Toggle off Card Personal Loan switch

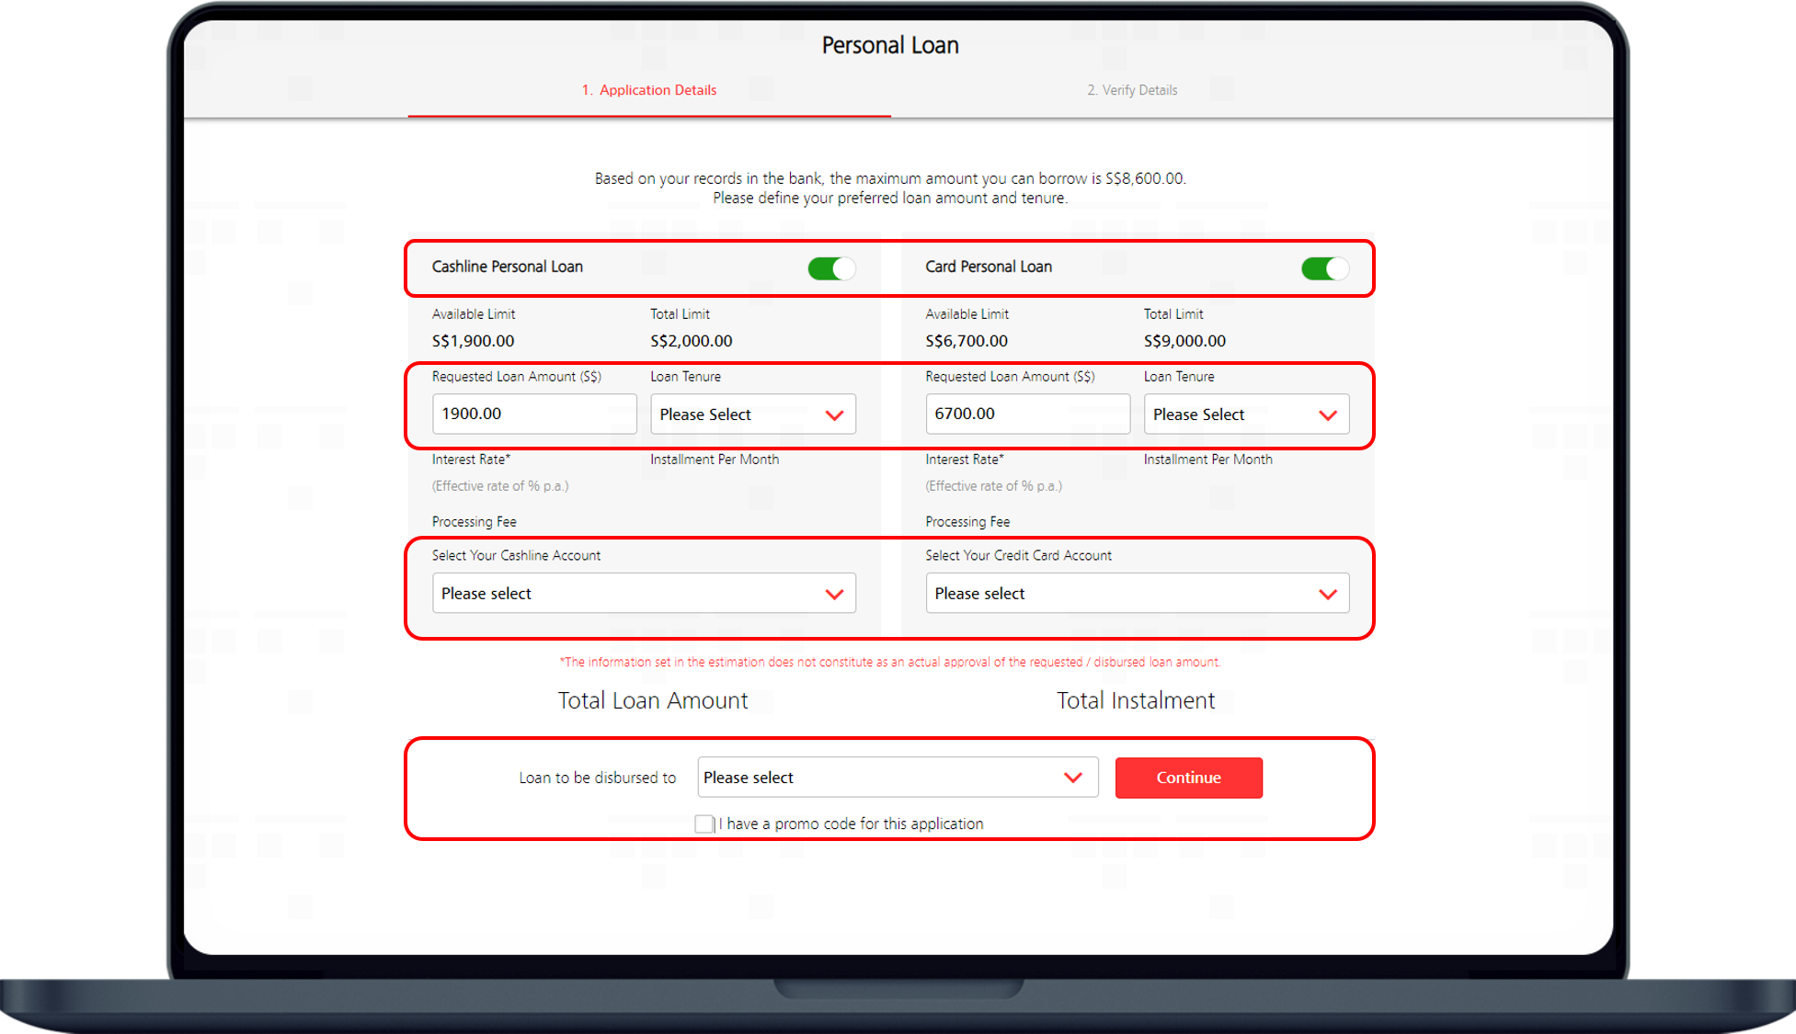click(x=1324, y=268)
